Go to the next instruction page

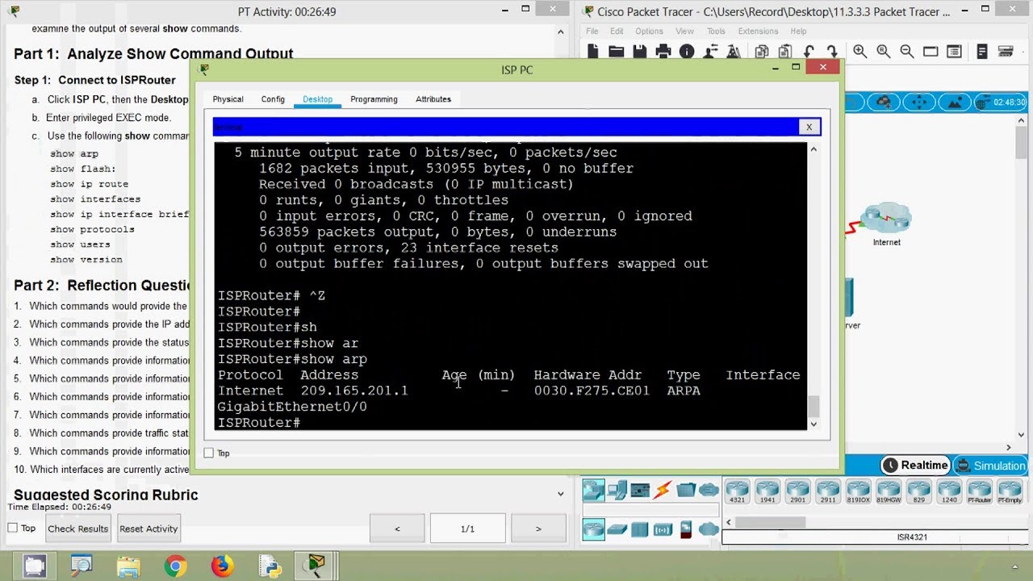point(538,529)
